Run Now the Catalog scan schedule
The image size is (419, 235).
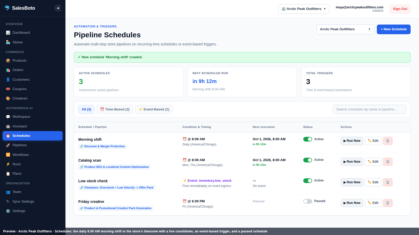[x=352, y=162]
